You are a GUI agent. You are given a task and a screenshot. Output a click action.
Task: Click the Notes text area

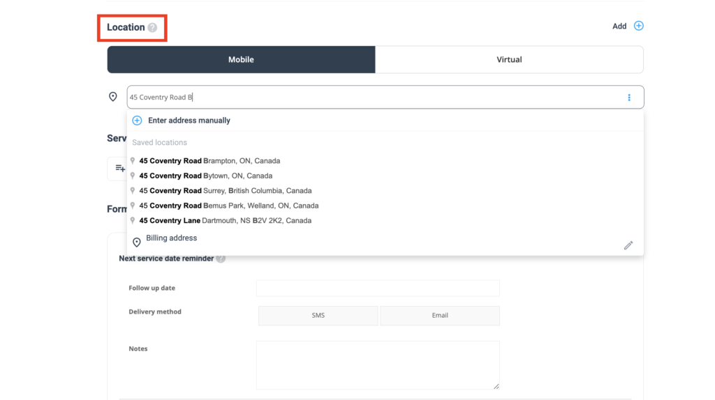click(x=378, y=365)
